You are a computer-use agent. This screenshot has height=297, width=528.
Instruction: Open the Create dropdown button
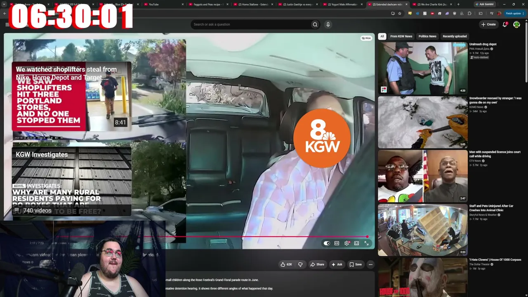[x=488, y=24]
